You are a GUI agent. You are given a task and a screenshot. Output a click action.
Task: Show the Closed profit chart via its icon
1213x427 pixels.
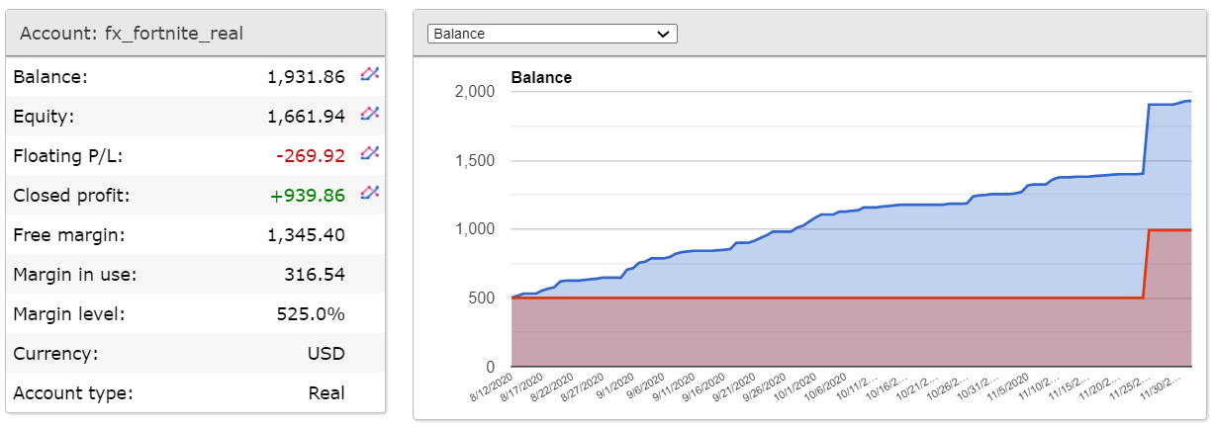370,193
